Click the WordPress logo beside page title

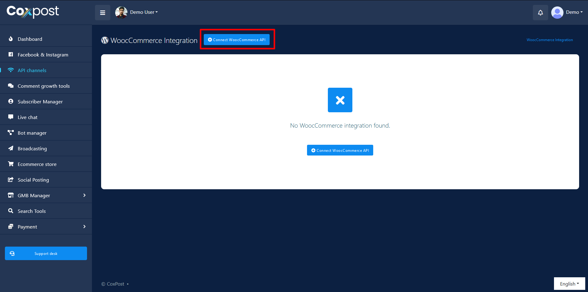pos(105,40)
